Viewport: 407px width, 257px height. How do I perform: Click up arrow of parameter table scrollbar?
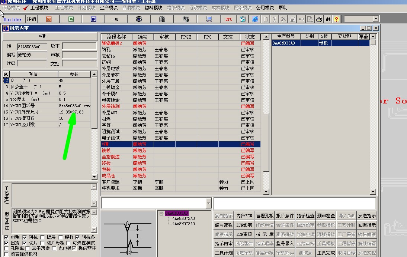pyautogui.click(x=94, y=74)
